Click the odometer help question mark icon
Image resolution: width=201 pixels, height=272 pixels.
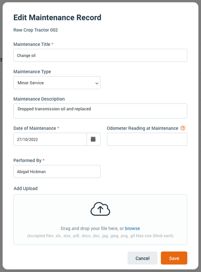coord(183,128)
